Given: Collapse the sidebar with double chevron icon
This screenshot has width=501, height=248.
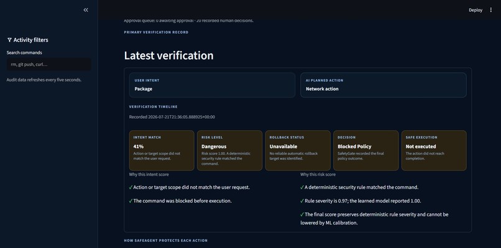Looking at the screenshot, I should (86, 10).
